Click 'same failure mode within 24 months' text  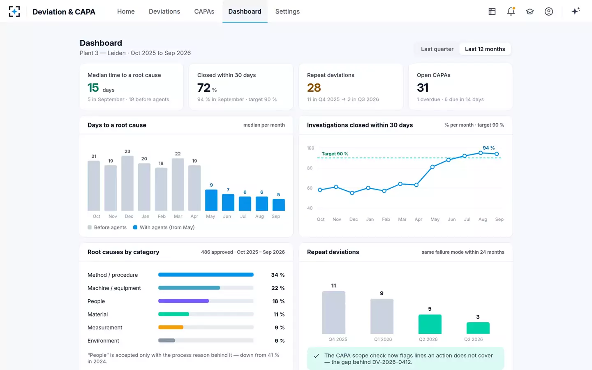point(463,252)
